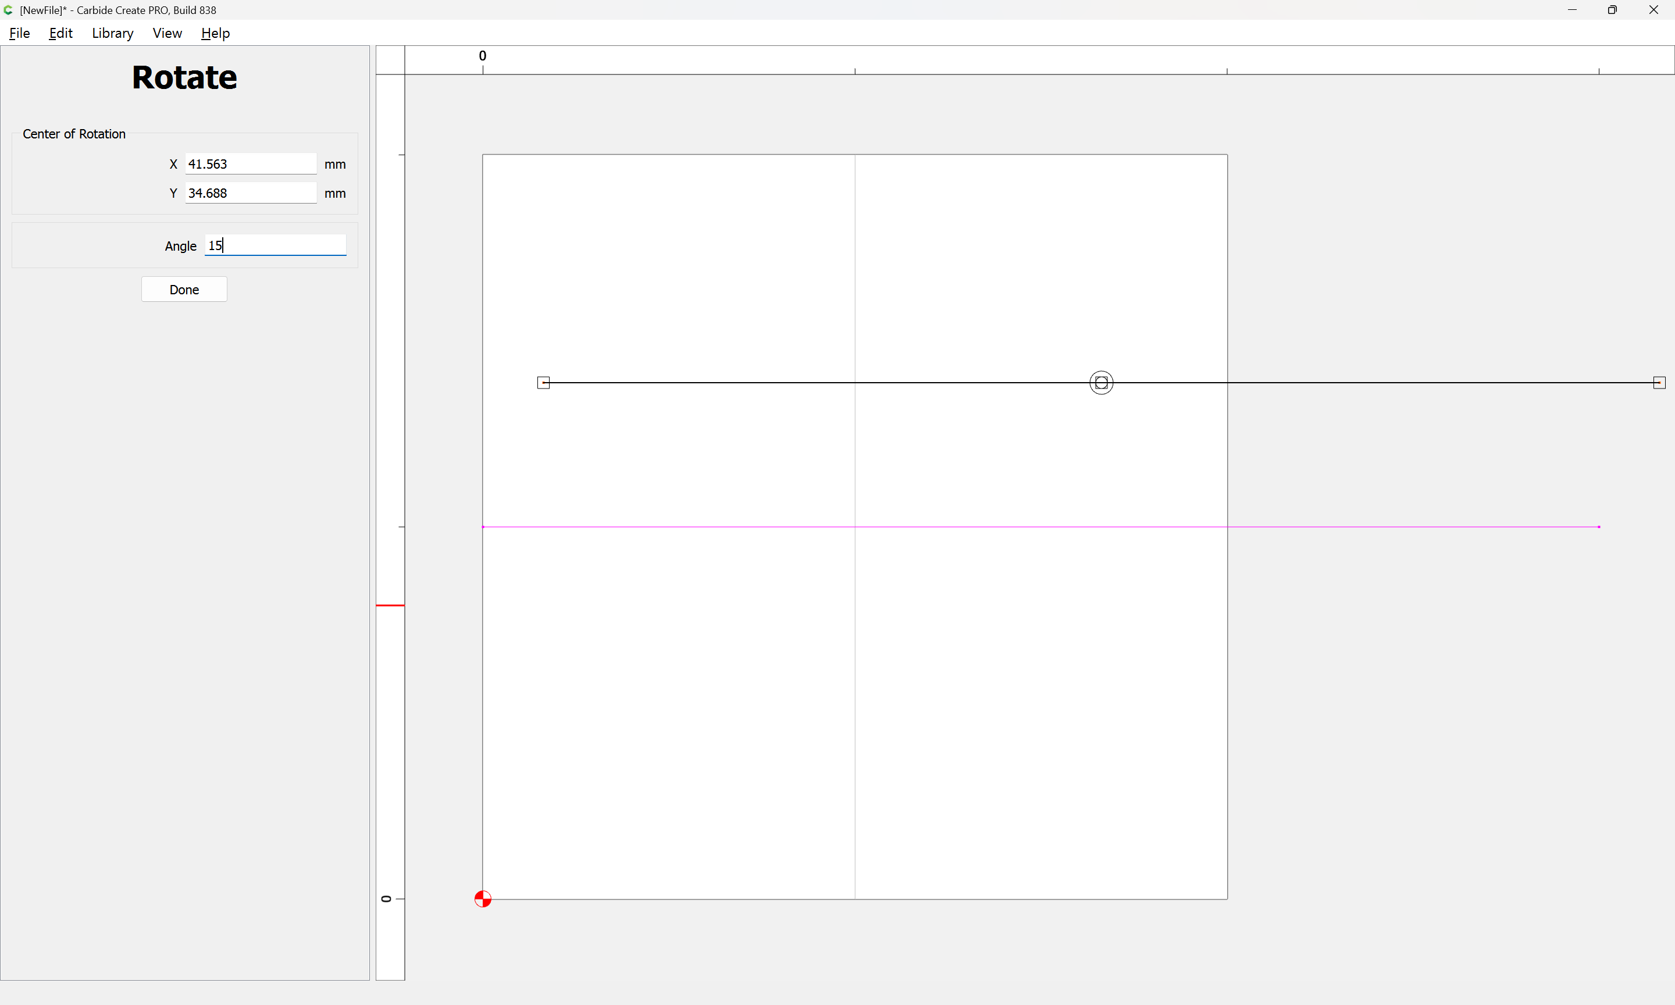Open the Library menu
Screen dimensions: 1675x1005
point(112,33)
